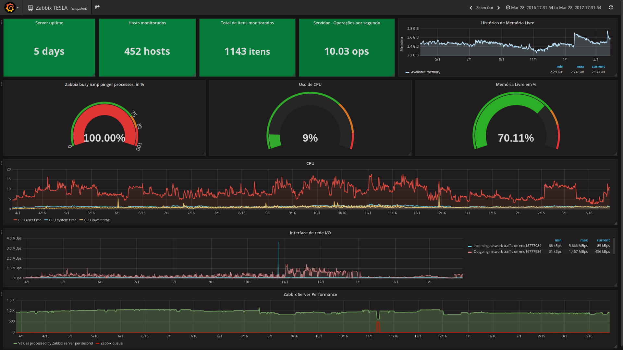Screen dimensions: 623x350
Task: Click the network legend vertical scrollbar
Action: click(x=614, y=246)
